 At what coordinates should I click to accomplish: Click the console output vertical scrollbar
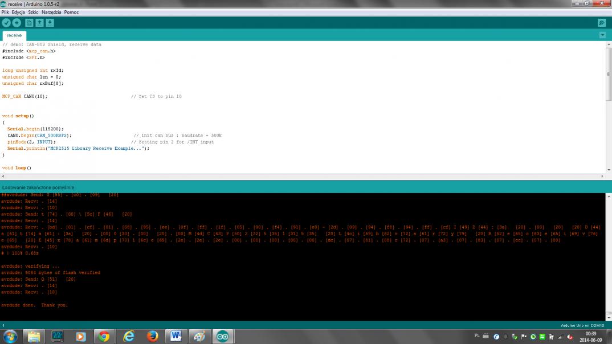pos(608,256)
